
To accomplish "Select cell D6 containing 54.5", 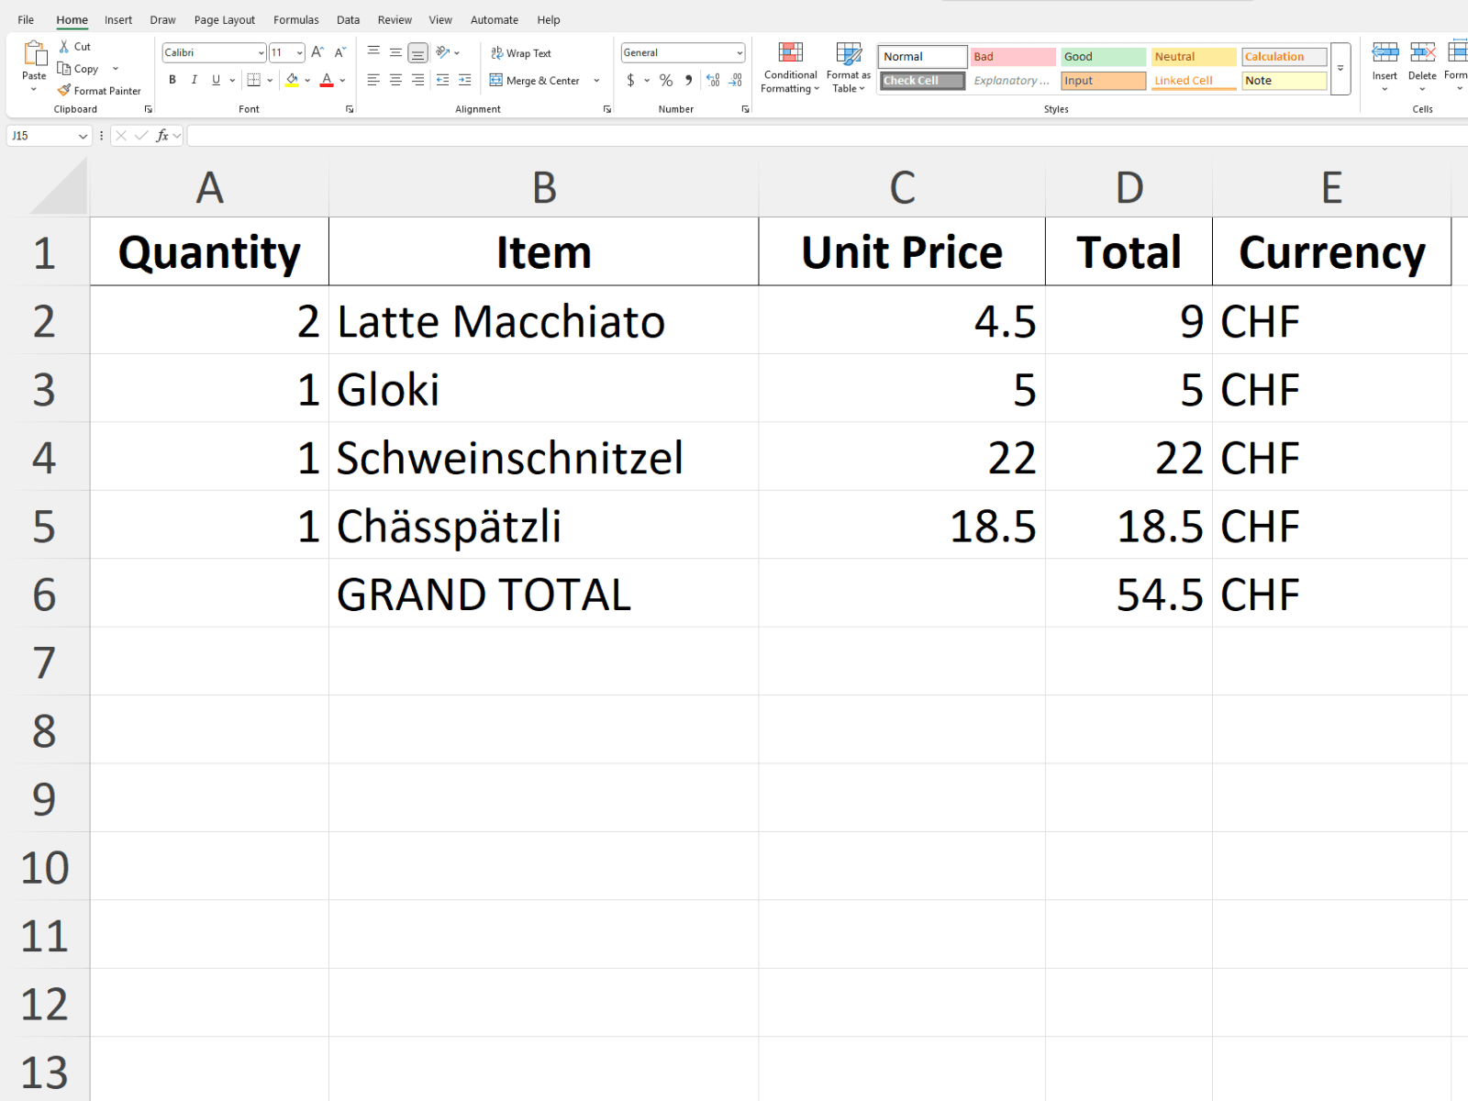I will [1129, 595].
